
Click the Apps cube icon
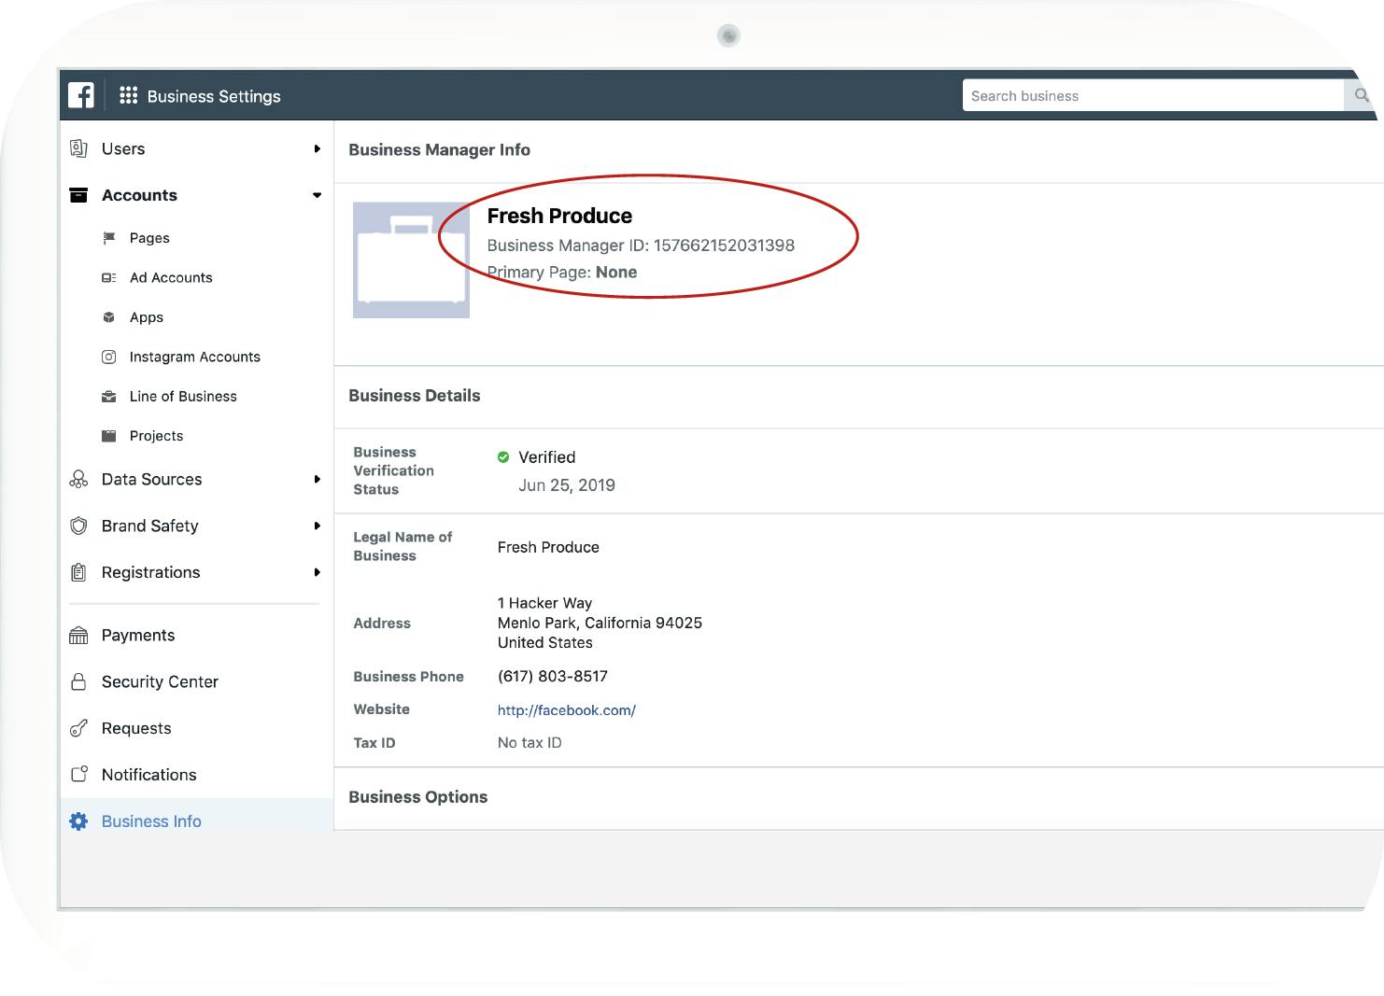coord(109,317)
